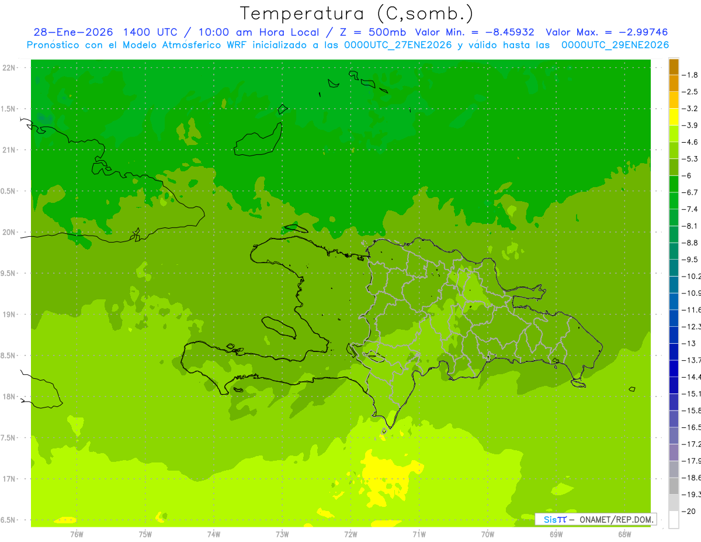Click the '-6.7' color bar value
Image resolution: width=701 pixels, height=542 pixels.
coord(690,192)
